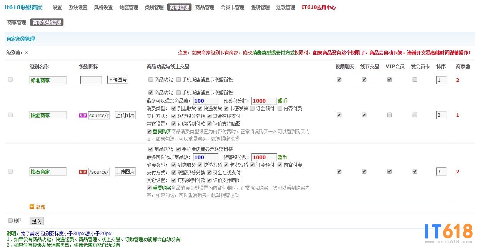Image resolution: width=481 pixels, height=247 pixels.
Task: Click 上传图片 button for 钻石商家 row
Action: 125,172
